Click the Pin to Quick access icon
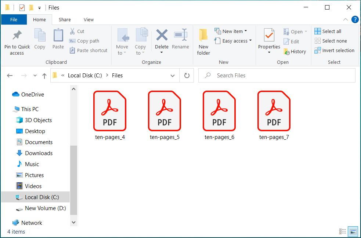The height and width of the screenshot is (238, 361). point(17,36)
